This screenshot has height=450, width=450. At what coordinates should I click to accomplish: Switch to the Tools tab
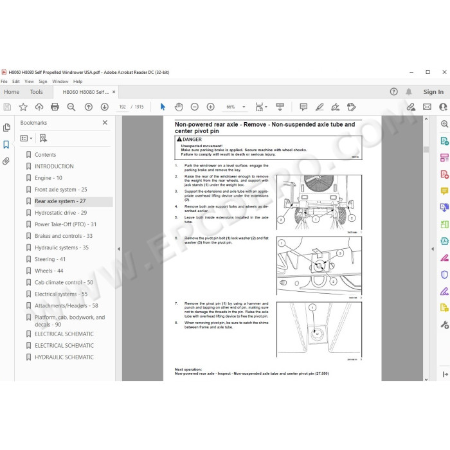coord(37,92)
